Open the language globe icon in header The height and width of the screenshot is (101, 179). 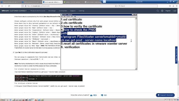[162, 11]
